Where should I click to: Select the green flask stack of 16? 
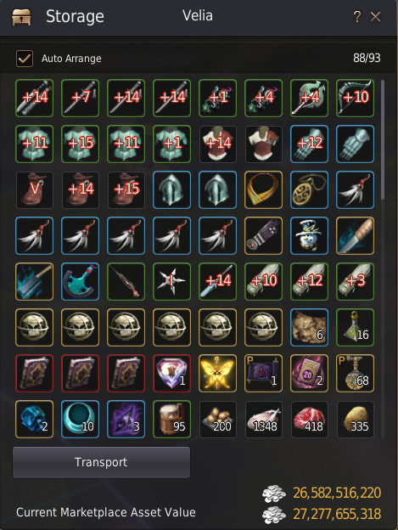[355, 327]
